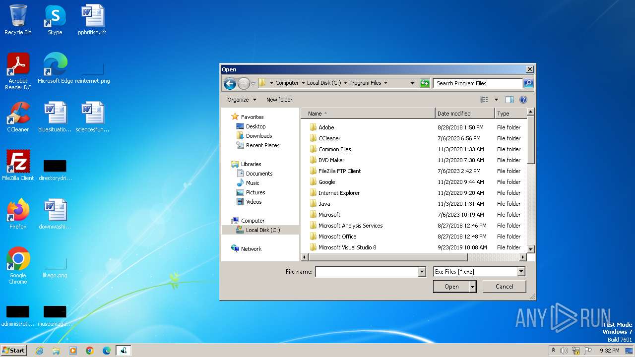
Task: Open the Recycle Bin desktop icon
Action: point(18,20)
